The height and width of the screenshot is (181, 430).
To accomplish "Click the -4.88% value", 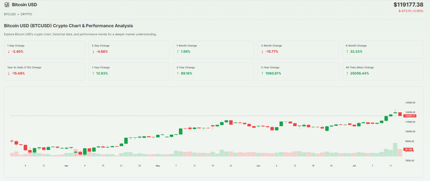I will pos(102,51).
